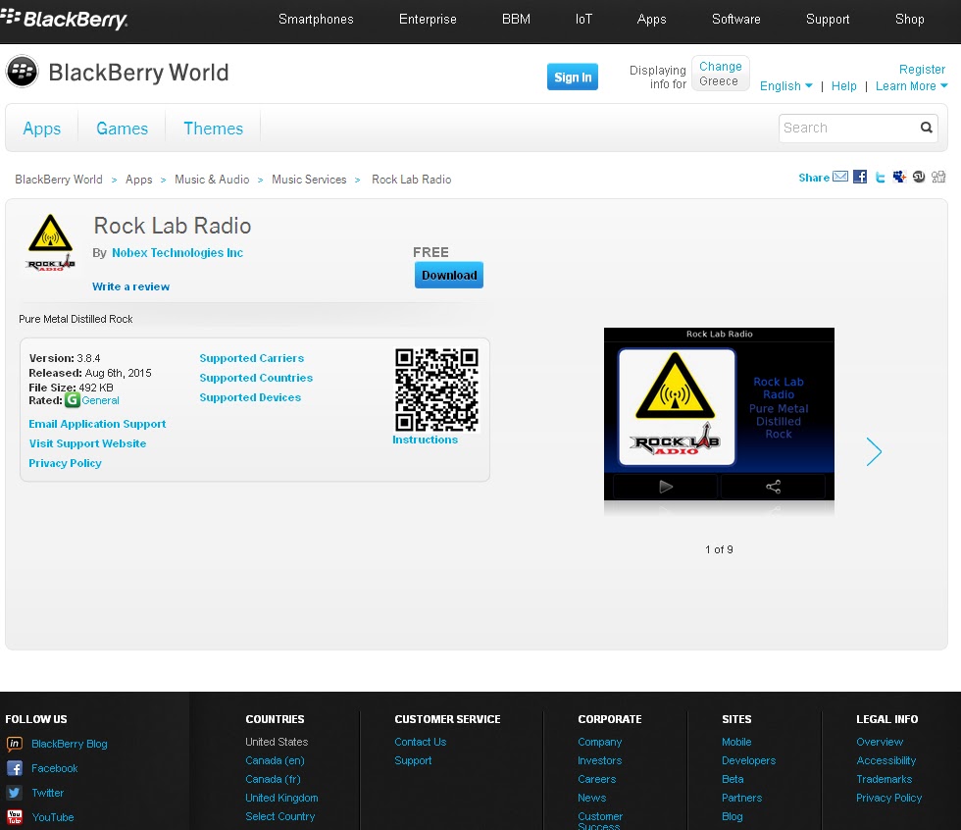
Task: Open United Kingdom footer link
Action: coord(281,798)
